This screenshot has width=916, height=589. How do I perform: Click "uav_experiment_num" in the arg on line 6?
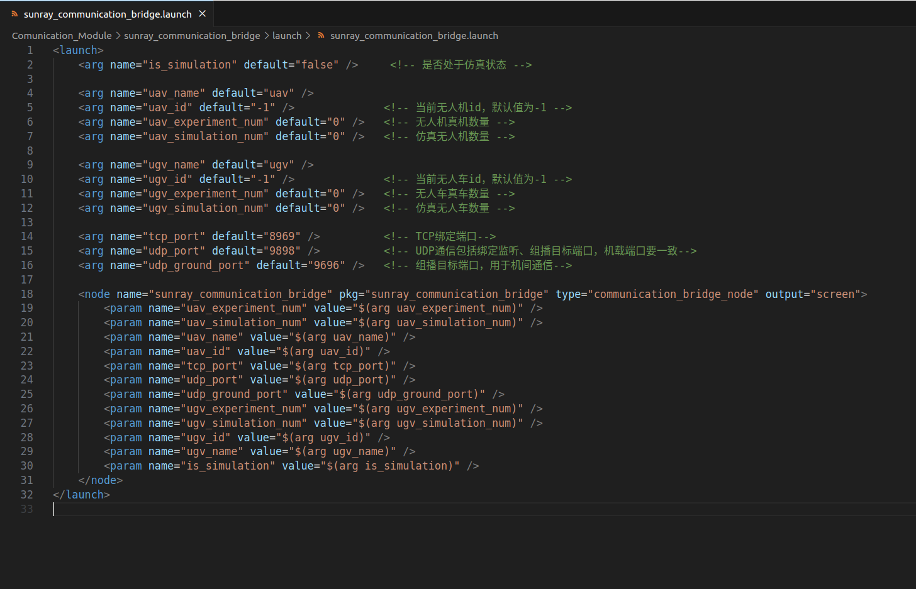pyautogui.click(x=206, y=122)
